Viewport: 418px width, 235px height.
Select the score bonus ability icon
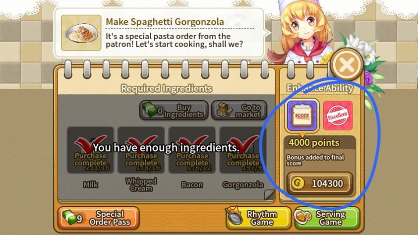pos(302,116)
